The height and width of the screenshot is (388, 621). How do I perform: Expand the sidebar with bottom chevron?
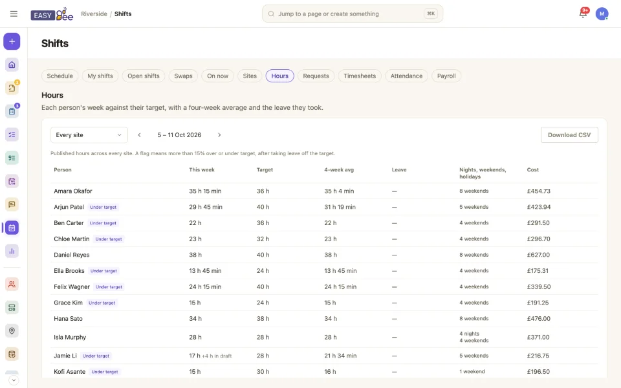pos(14,380)
